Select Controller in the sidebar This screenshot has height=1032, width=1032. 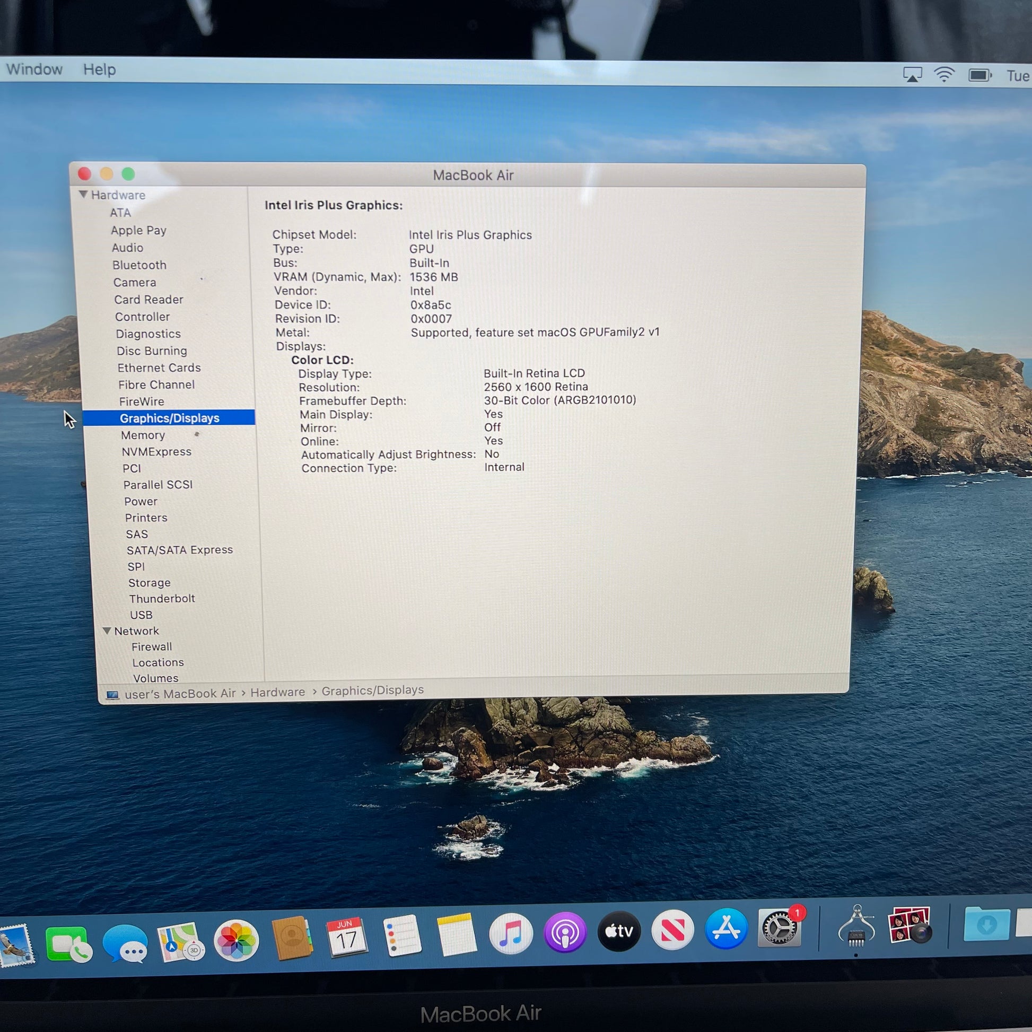(x=143, y=317)
